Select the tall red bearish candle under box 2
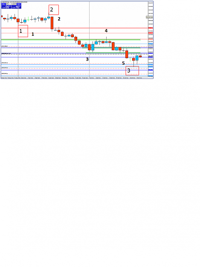Image resolution: width=200 pixels, height=267 pixels. pyautogui.click(x=52, y=23)
